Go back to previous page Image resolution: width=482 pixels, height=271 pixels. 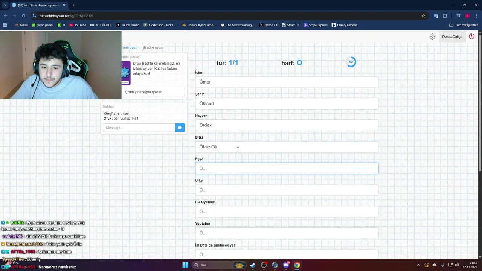click(5, 16)
